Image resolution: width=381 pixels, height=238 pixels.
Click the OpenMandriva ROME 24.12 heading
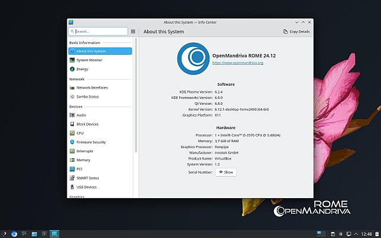click(244, 55)
